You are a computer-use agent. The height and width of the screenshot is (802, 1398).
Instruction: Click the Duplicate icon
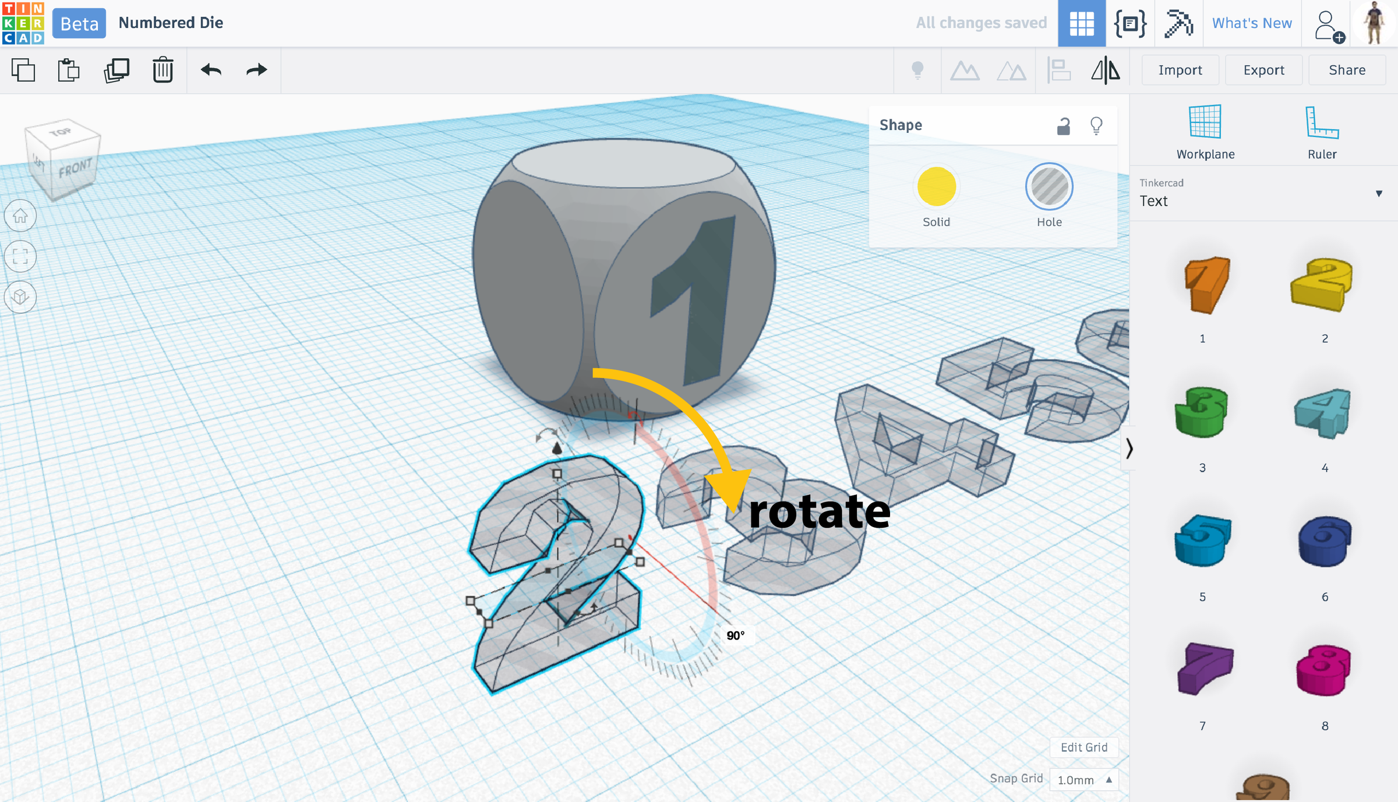[x=116, y=70]
